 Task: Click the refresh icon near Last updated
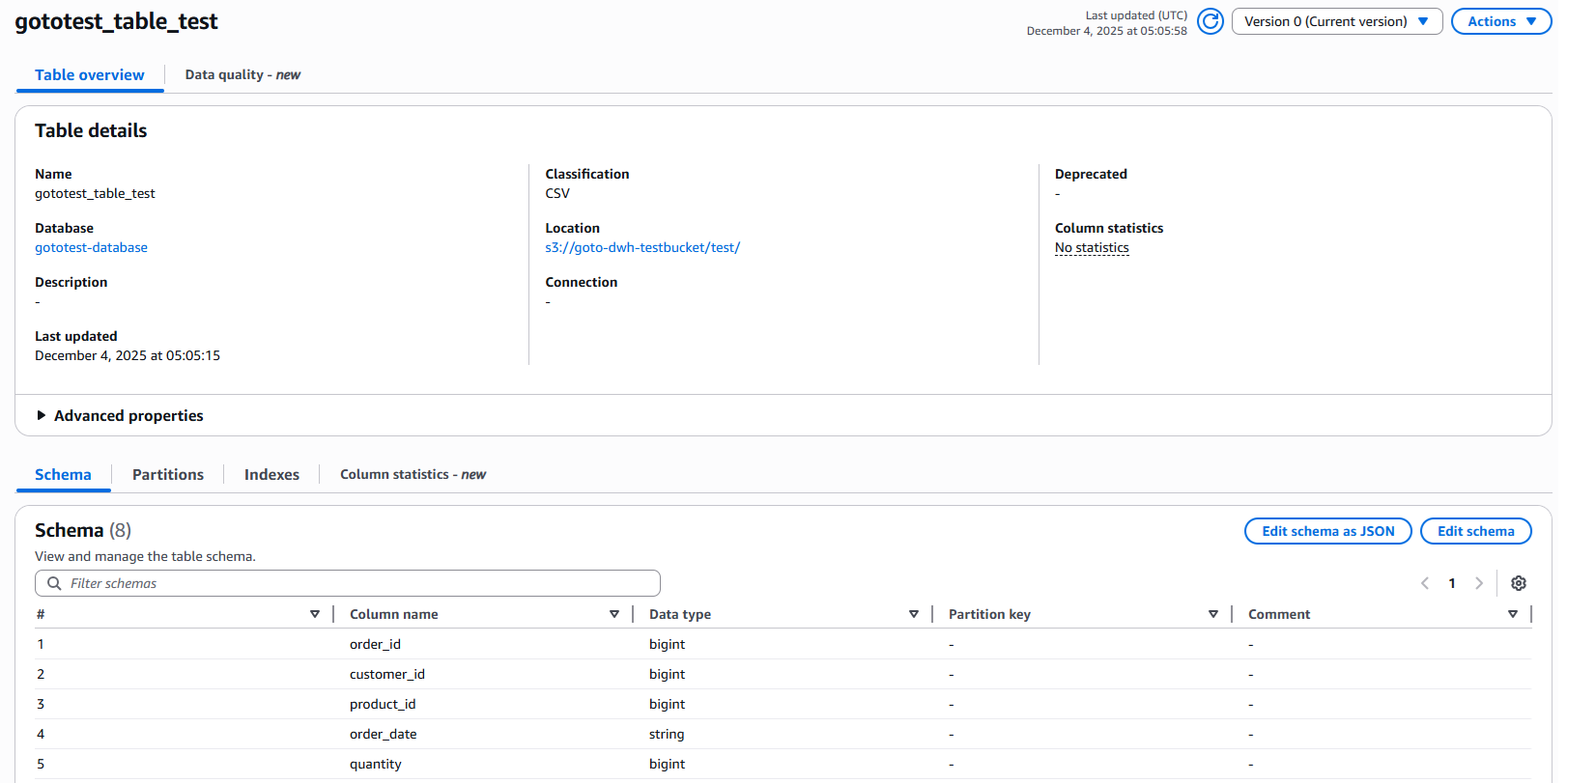tap(1210, 21)
